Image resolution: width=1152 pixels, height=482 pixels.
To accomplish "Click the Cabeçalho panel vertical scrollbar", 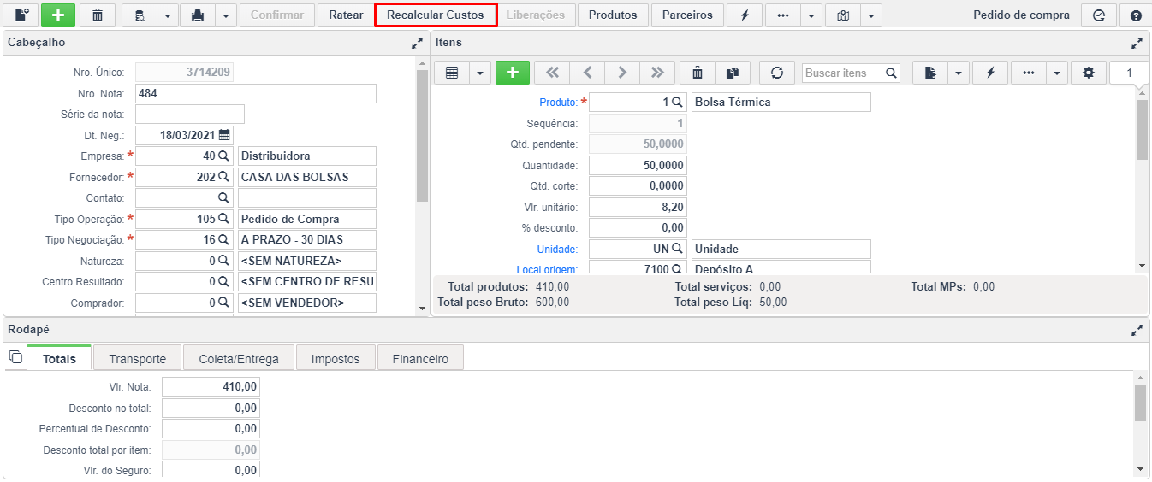I will click(x=422, y=137).
